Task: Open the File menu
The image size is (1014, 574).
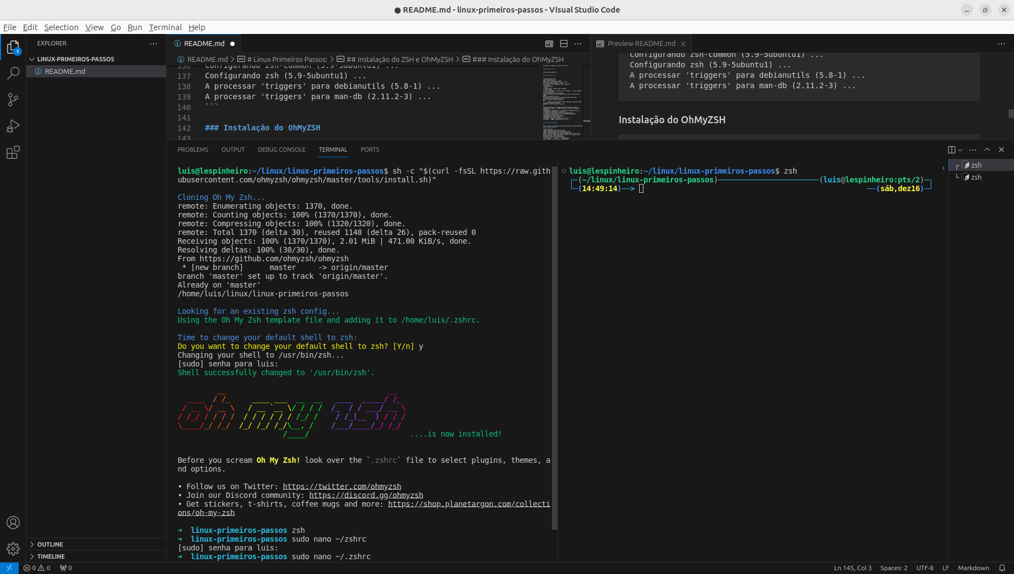Action: [x=10, y=27]
